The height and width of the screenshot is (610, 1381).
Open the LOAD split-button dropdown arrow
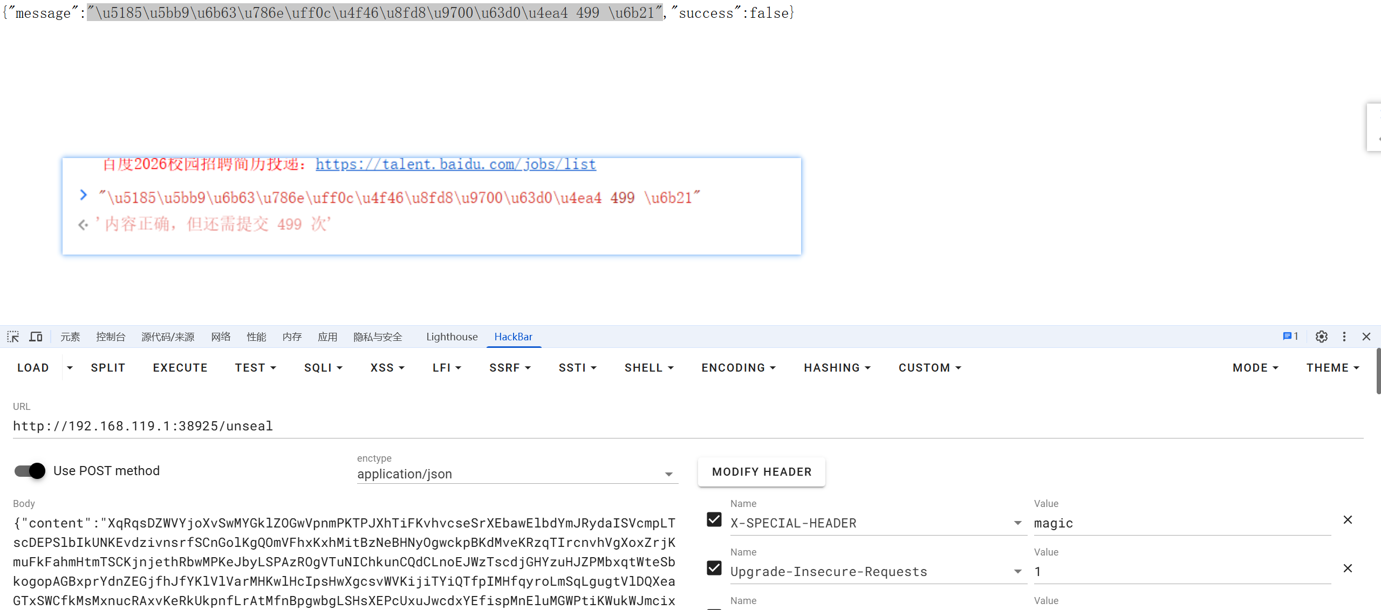pyautogui.click(x=70, y=368)
